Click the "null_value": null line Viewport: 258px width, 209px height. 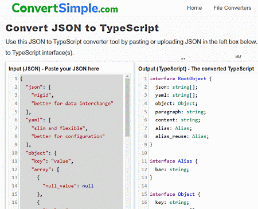pos(68,186)
